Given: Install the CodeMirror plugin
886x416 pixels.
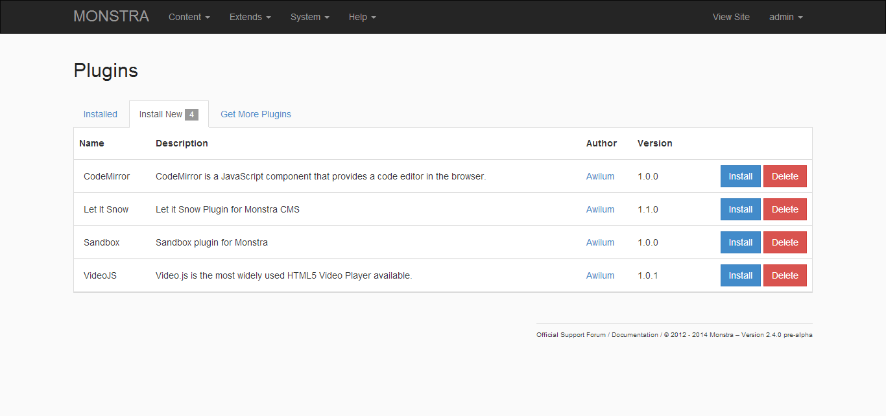Looking at the screenshot, I should tap(740, 176).
